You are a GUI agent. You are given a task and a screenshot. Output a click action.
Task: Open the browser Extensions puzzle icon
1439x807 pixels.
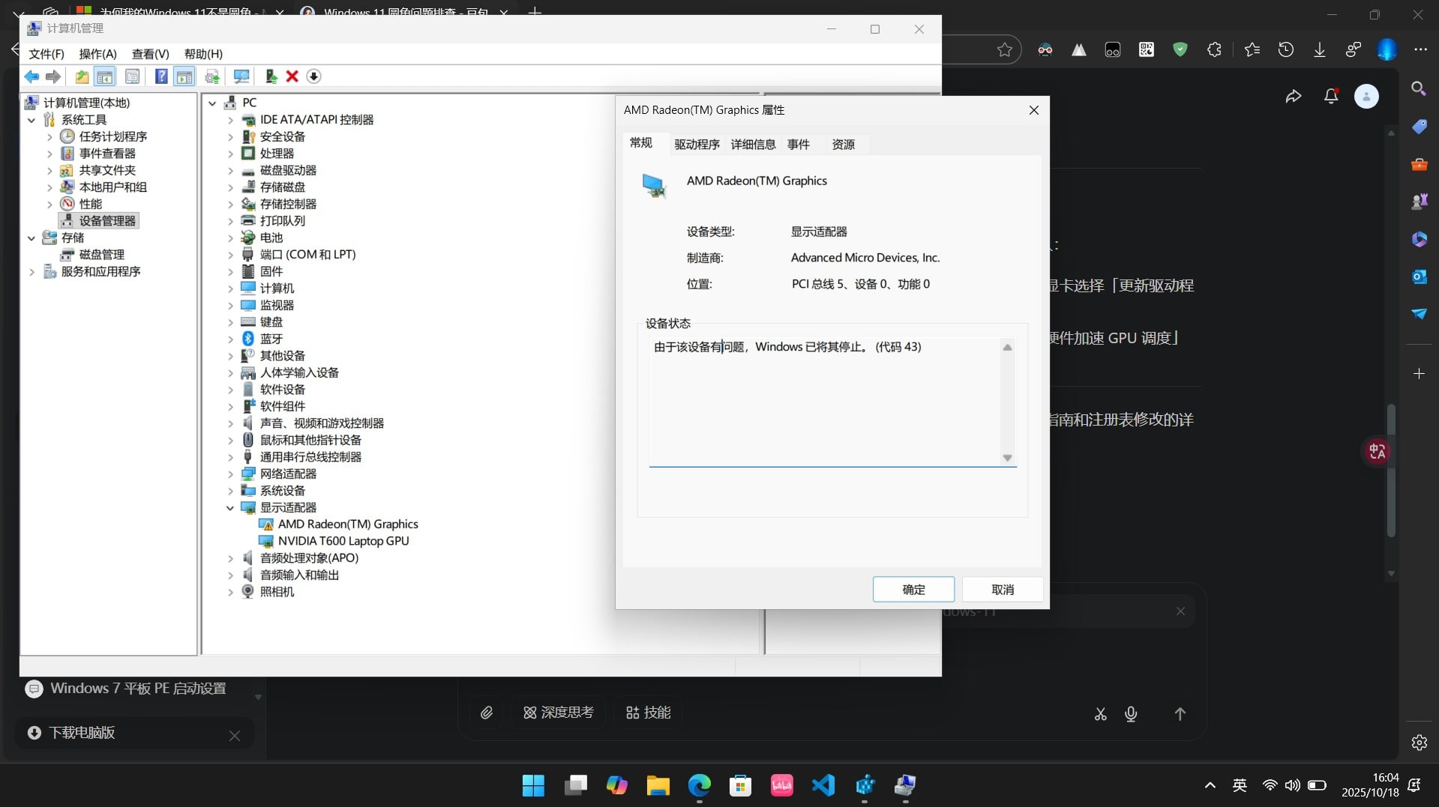coord(1214,50)
